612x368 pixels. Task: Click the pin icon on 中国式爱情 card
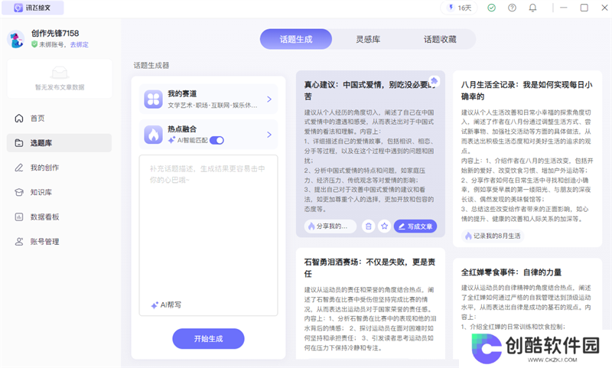(434, 80)
